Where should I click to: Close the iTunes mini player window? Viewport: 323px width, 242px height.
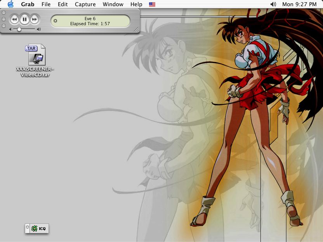(3, 13)
